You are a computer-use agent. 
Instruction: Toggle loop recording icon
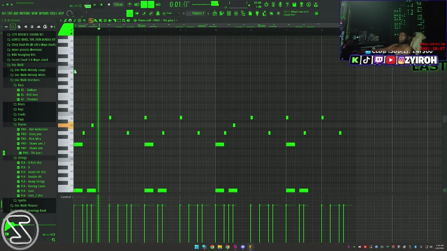(x=158, y=5)
